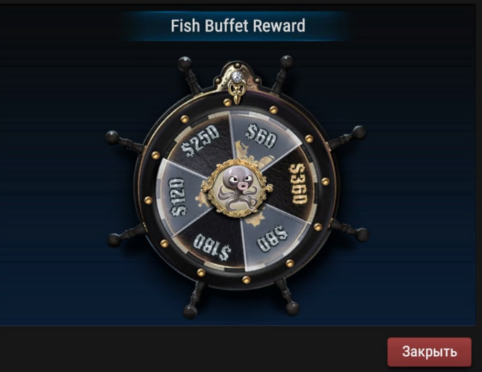Click the left upper wheel handle knob
The height and width of the screenshot is (372, 482).
click(112, 138)
